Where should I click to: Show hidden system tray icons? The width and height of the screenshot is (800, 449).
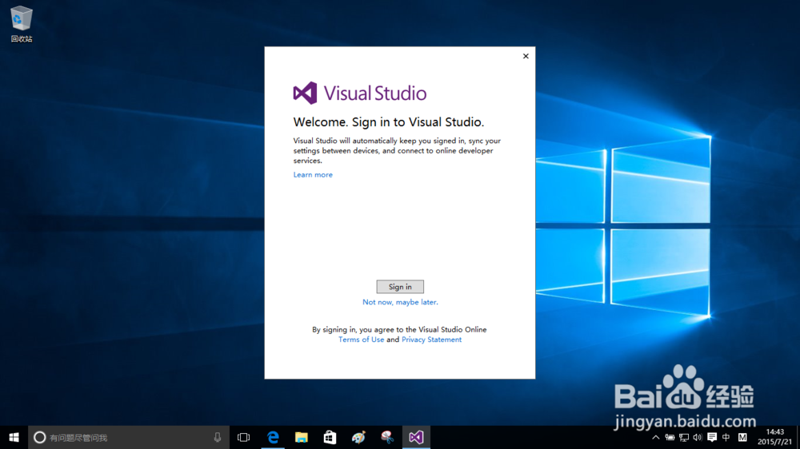[656, 437]
